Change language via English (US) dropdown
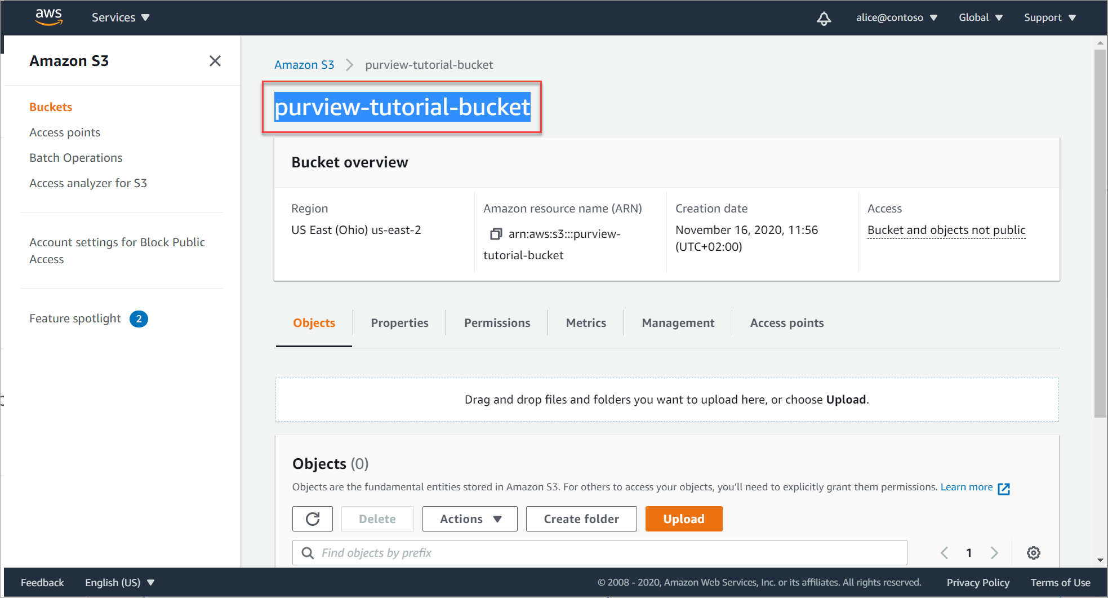The height and width of the screenshot is (598, 1108). [x=119, y=582]
